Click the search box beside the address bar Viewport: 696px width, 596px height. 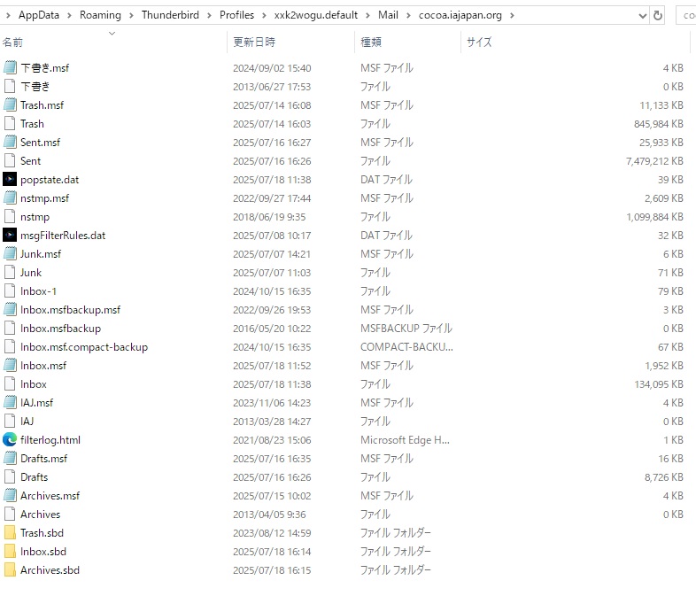[685, 16]
